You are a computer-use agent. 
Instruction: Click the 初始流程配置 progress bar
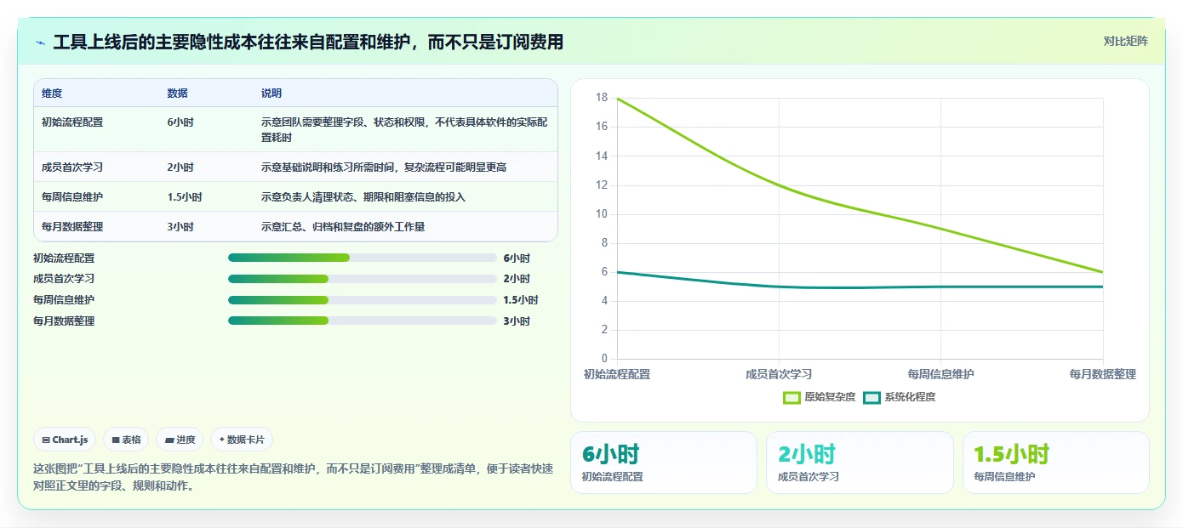362,258
